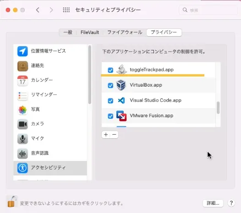
Task: Go back with the left chevron
Action: pos(38,10)
